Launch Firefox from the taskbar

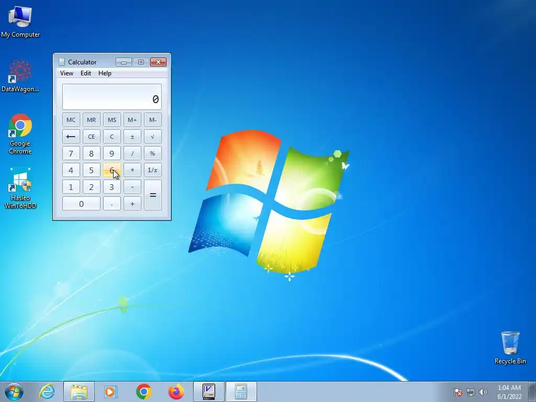pyautogui.click(x=176, y=392)
